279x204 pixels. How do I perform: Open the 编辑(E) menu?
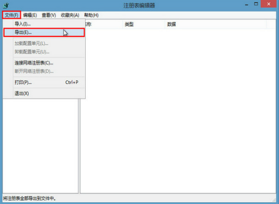click(x=30, y=15)
